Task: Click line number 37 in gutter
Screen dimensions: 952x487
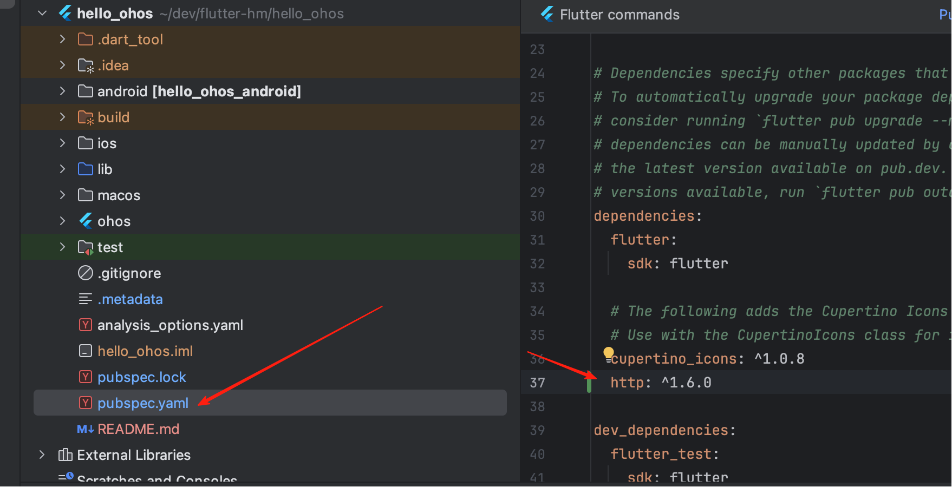Action: pyautogui.click(x=537, y=383)
